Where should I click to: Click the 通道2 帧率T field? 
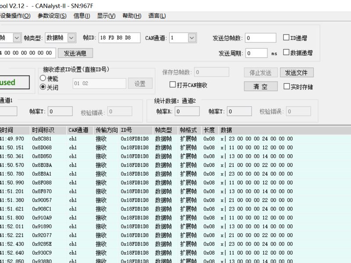[239, 111]
